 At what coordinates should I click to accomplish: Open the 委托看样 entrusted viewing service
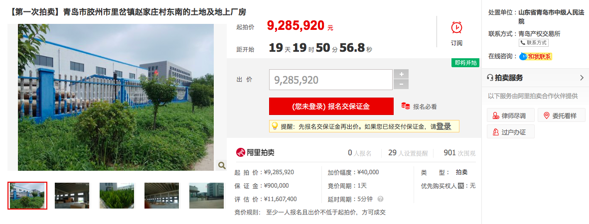click(x=561, y=115)
